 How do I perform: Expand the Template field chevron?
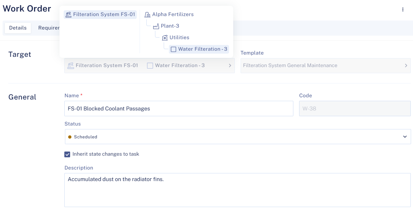pos(406,65)
